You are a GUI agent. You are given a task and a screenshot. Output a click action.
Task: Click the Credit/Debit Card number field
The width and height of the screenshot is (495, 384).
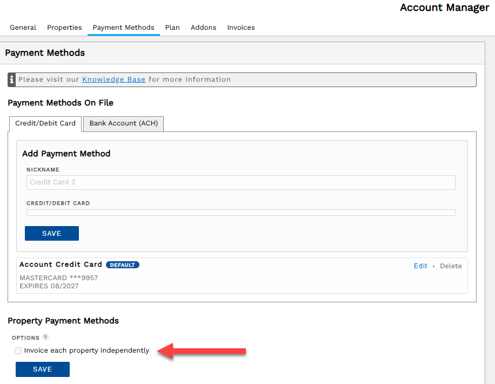click(241, 213)
